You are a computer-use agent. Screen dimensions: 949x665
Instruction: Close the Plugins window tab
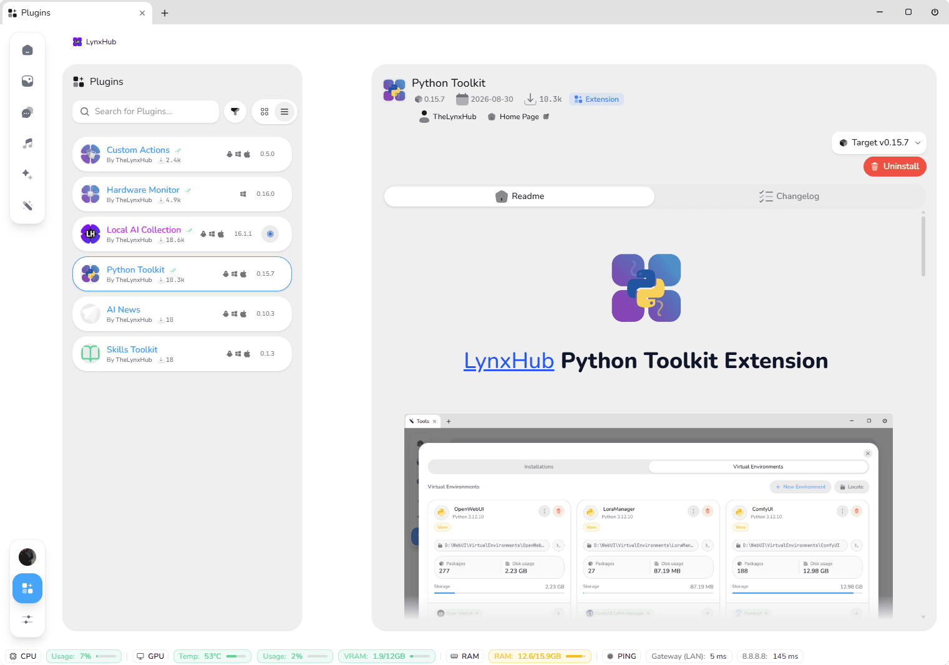coord(142,12)
